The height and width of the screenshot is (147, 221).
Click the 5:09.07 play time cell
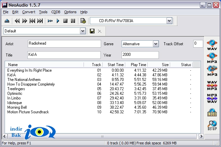pos(140,103)
